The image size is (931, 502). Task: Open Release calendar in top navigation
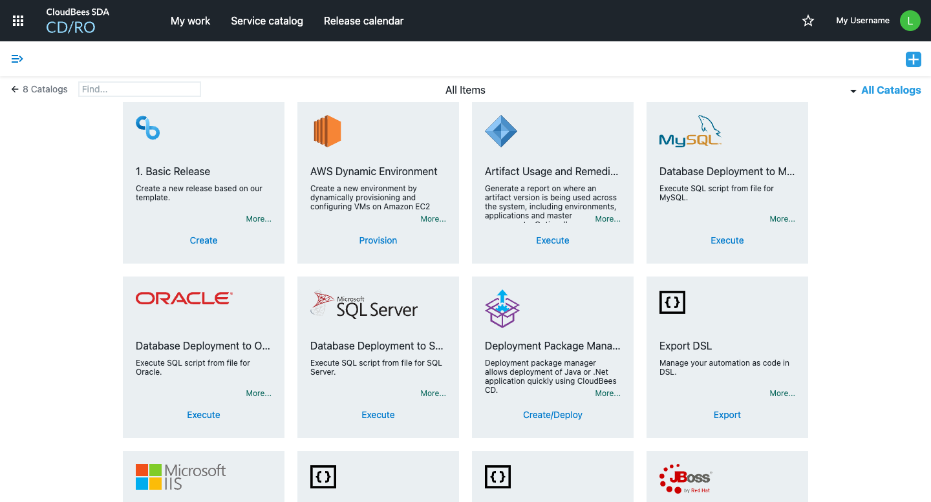tap(364, 21)
